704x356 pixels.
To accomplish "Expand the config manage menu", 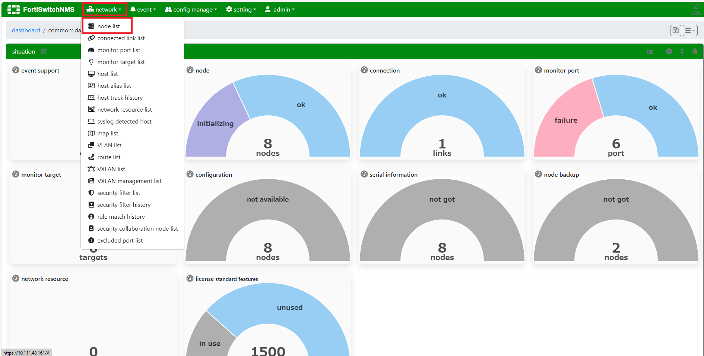I will (191, 9).
